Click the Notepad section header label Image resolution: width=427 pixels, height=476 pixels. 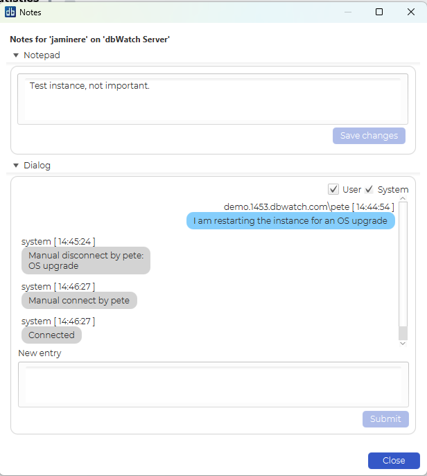coord(42,55)
